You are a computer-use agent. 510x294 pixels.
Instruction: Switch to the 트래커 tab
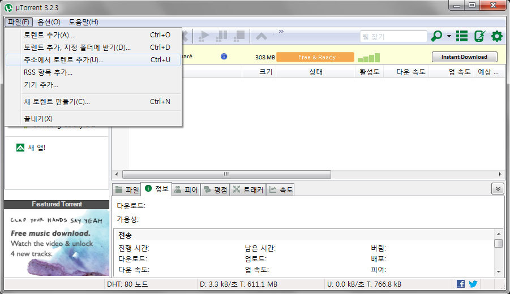coord(248,190)
